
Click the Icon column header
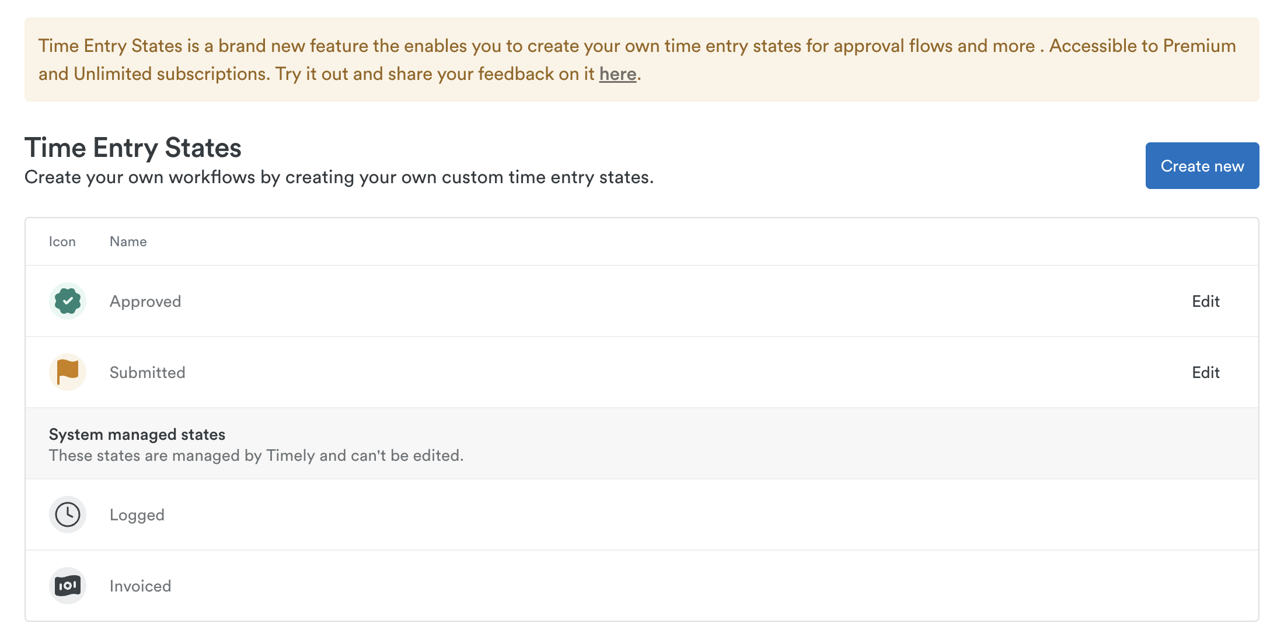(x=62, y=242)
